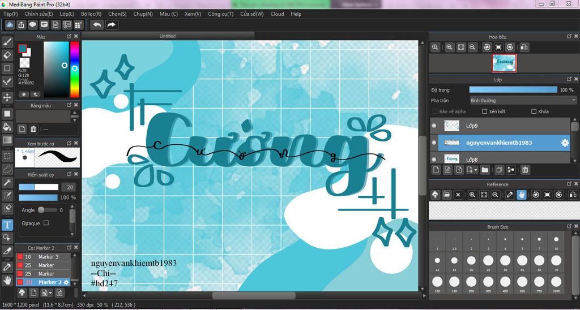
Task: Open the Cloud menu
Action: tap(277, 14)
